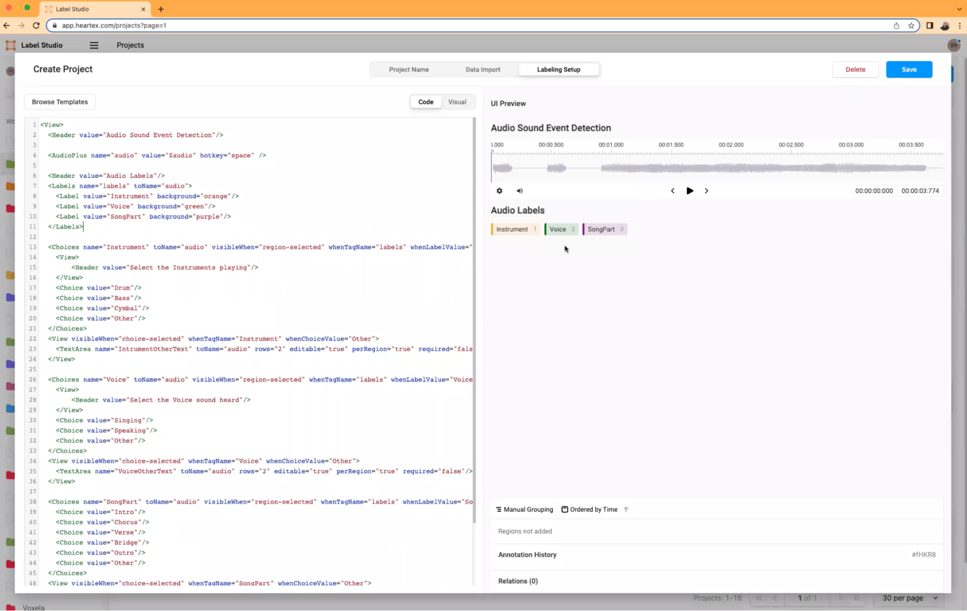This screenshot has height=611, width=967.
Task: Go to the Project Name tab
Action: point(409,70)
